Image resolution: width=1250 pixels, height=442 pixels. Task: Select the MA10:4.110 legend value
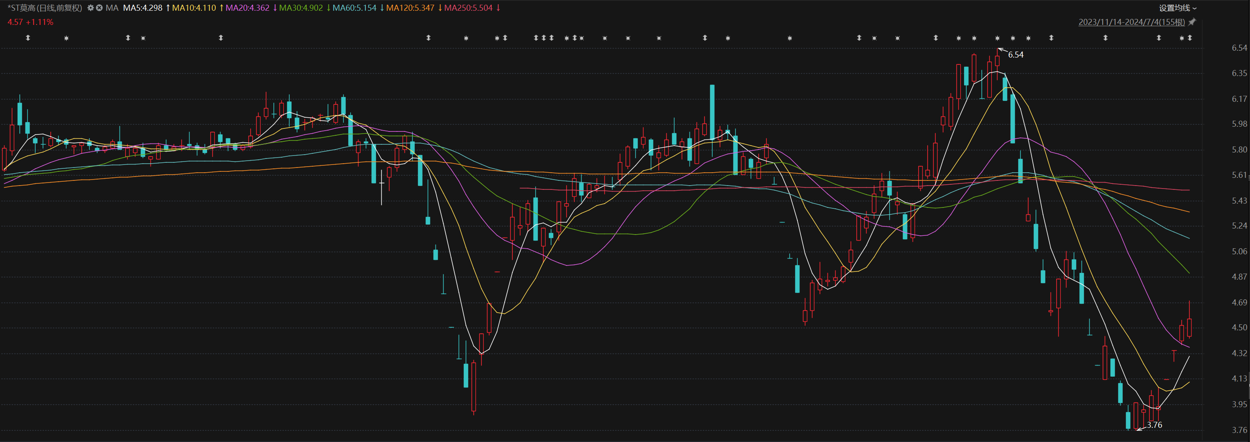pyautogui.click(x=194, y=8)
